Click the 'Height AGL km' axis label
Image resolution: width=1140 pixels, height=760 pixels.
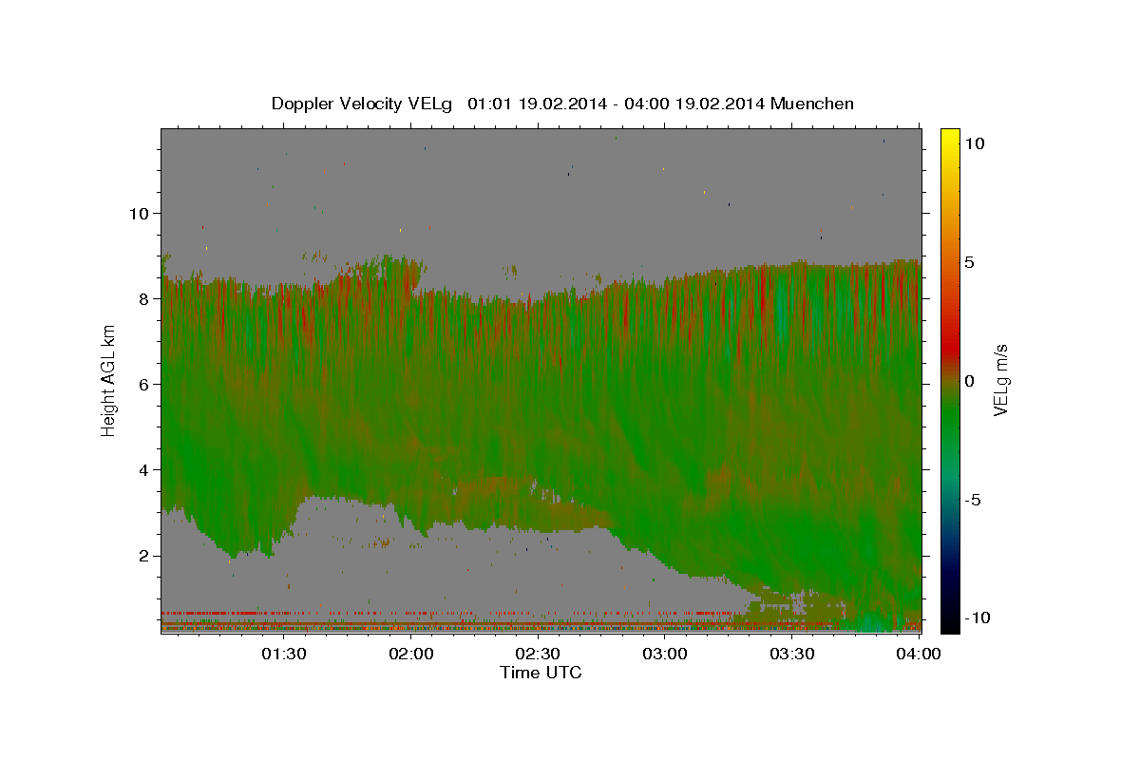tap(108, 380)
